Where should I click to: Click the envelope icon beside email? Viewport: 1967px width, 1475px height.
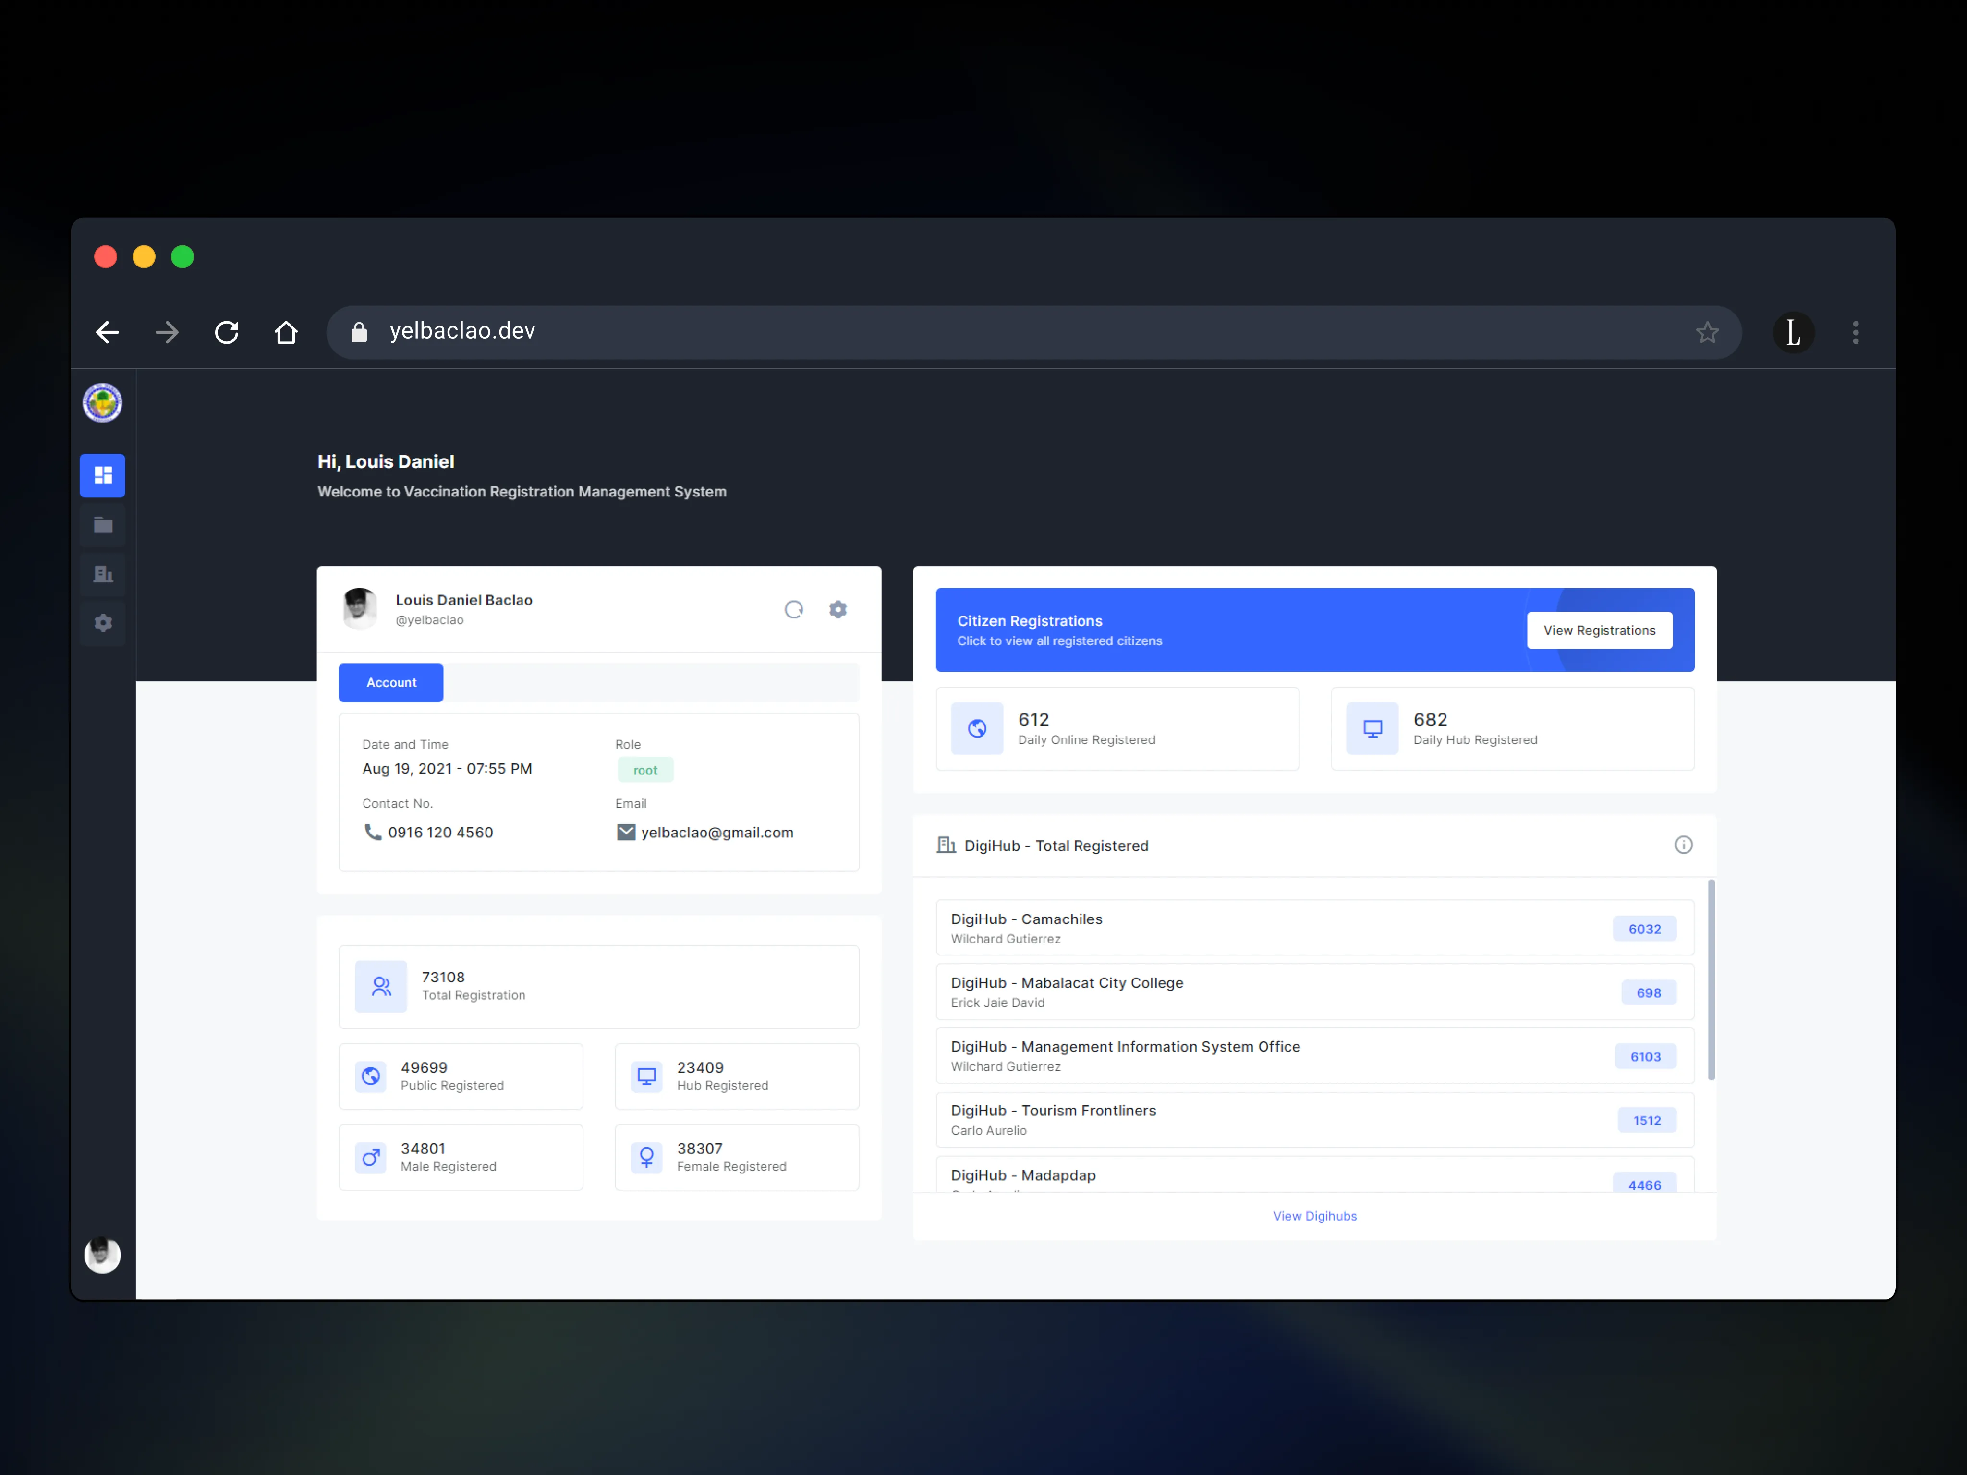coord(626,832)
